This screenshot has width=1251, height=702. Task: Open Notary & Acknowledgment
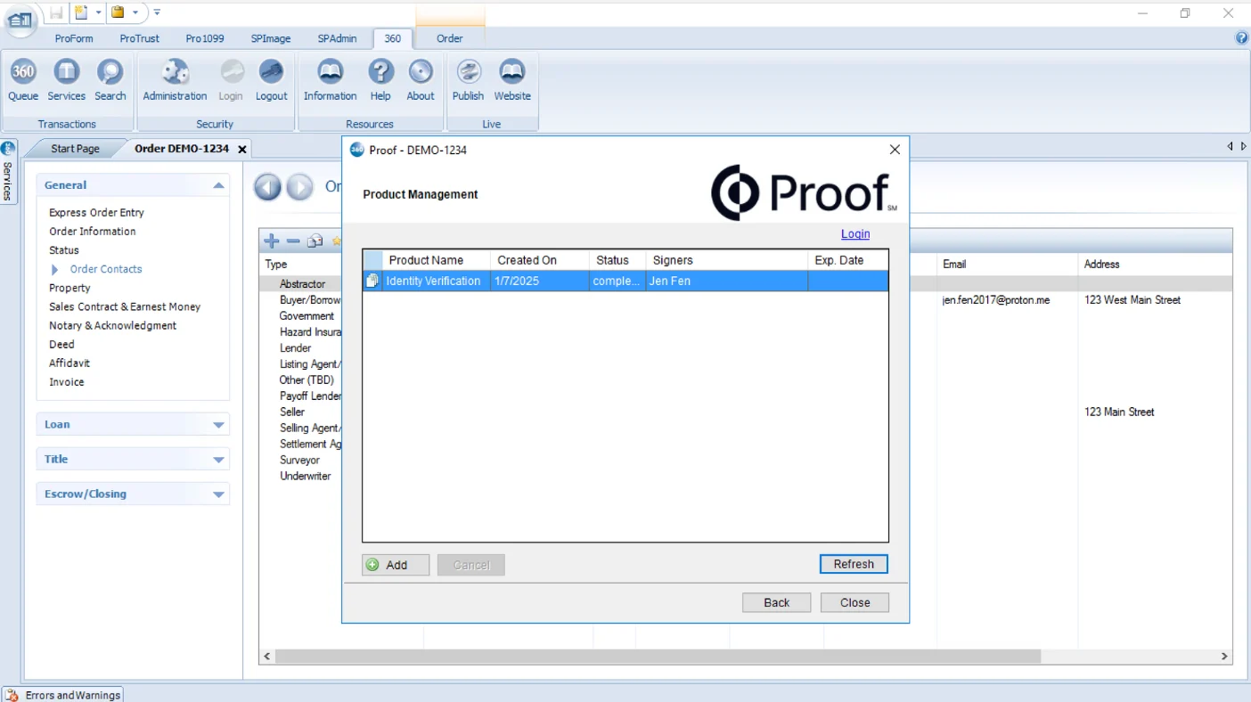pos(113,326)
